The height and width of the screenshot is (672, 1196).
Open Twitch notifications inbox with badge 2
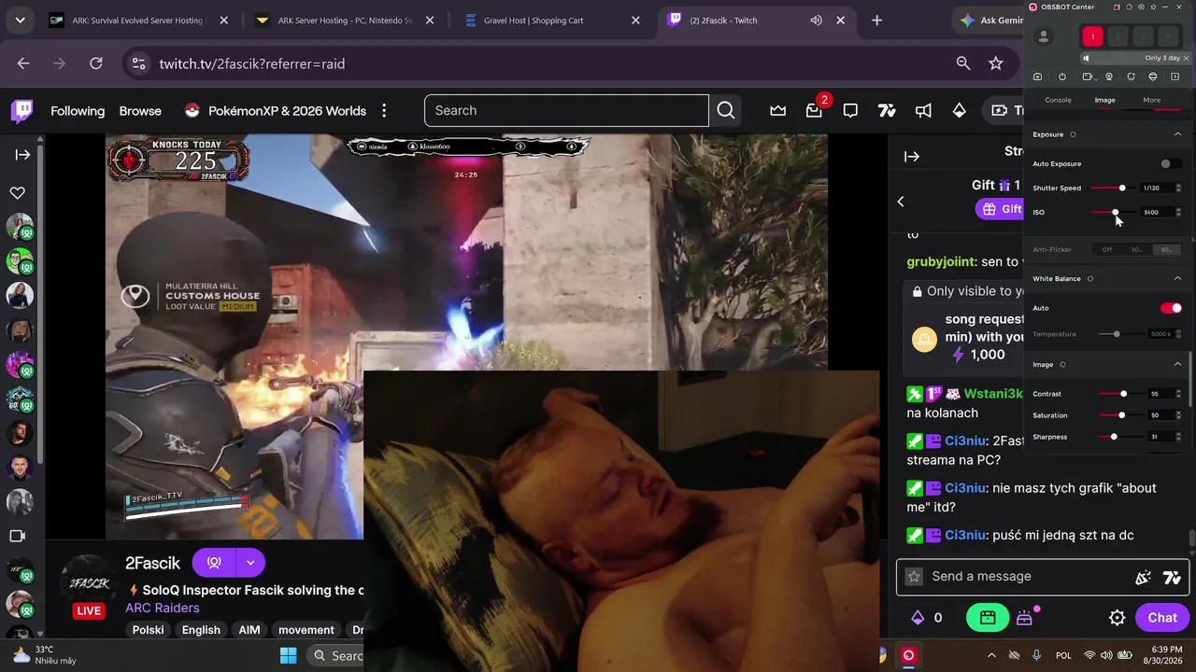point(814,110)
